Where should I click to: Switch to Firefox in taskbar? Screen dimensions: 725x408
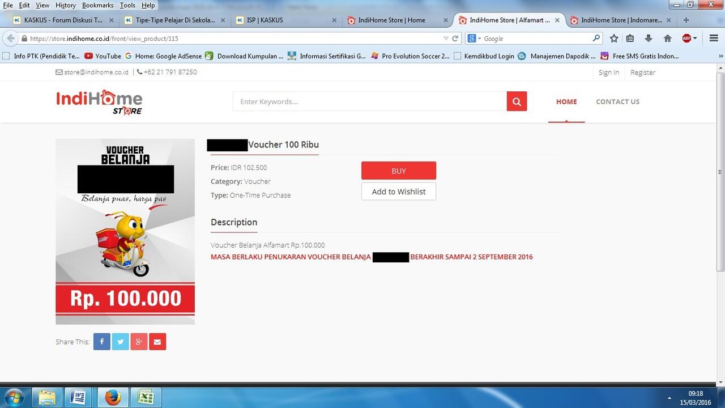point(113,397)
